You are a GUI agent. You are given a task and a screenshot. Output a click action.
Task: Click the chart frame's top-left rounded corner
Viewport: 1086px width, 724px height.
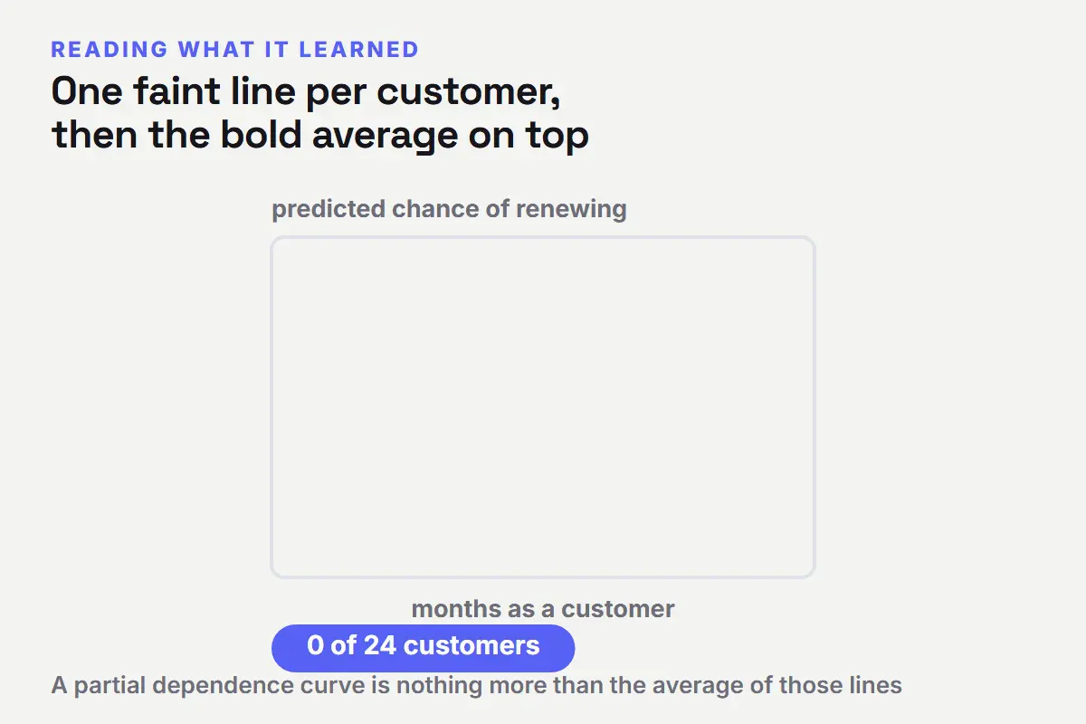(x=276, y=243)
